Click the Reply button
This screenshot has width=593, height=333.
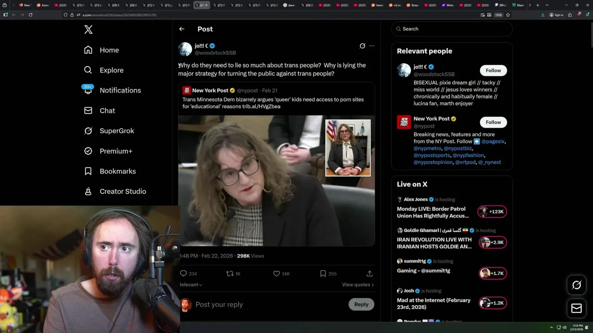pyautogui.click(x=361, y=304)
